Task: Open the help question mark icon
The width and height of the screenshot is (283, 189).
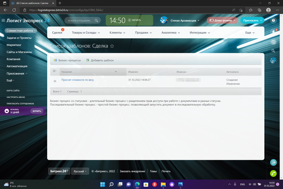Action: coord(273,20)
